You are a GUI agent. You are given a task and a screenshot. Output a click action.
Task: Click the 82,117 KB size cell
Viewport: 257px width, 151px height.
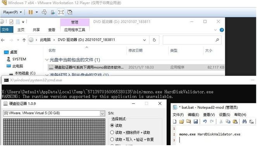[x=216, y=67]
